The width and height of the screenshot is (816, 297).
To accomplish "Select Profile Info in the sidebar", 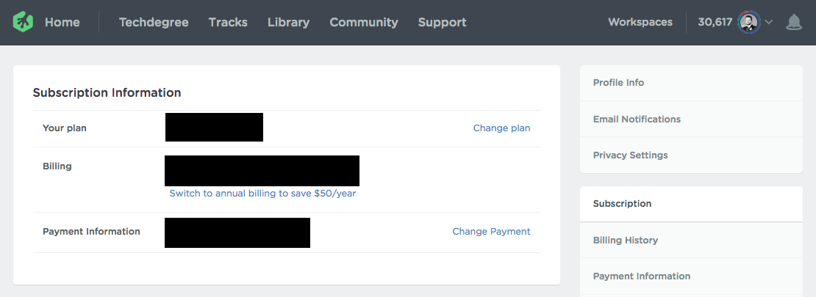I will pos(691,83).
